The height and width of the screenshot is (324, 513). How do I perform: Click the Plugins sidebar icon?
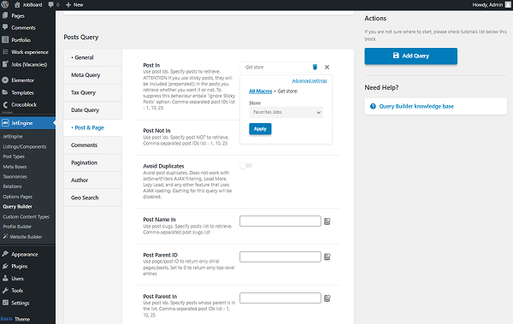5,266
